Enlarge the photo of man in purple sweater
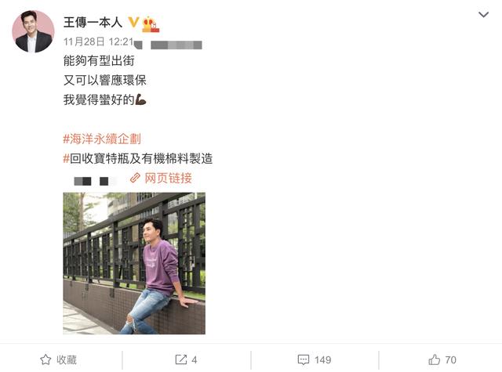This screenshot has width=502, height=372. (x=134, y=263)
